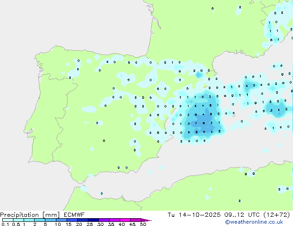Image resolution: width=293 pixels, height=226 pixels.
Task: Pick the 15–20 mm legend color swatch
Action: [x=72, y=220]
